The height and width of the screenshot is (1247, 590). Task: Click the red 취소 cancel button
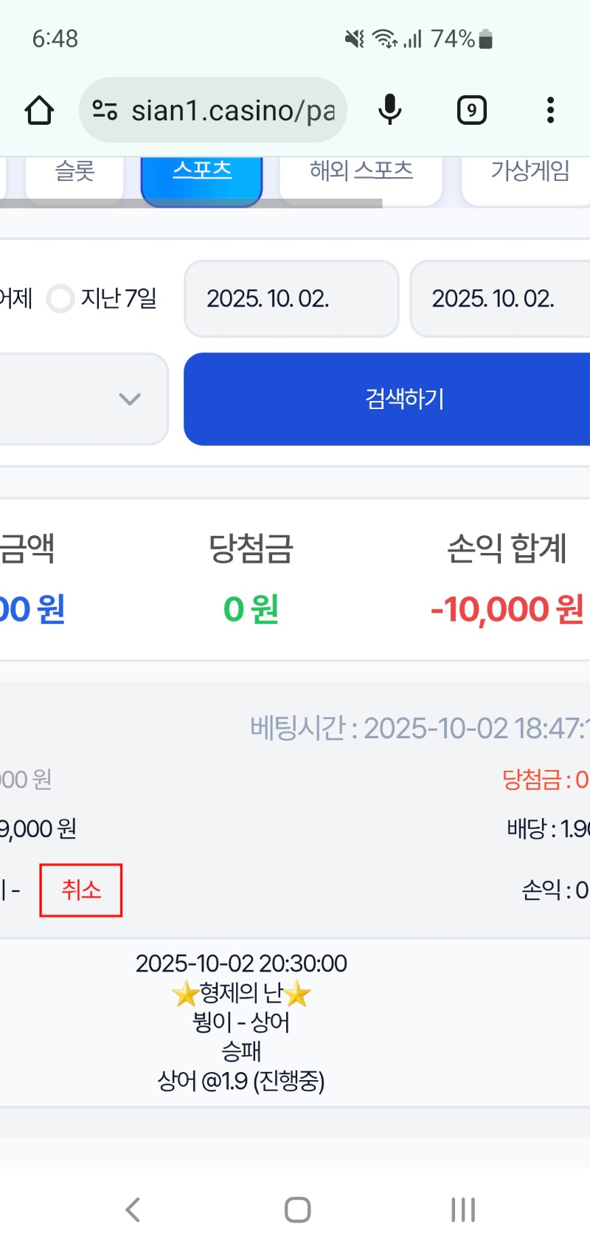pyautogui.click(x=80, y=890)
